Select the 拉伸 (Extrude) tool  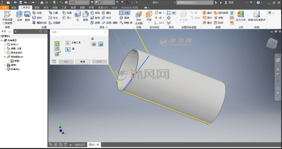(19, 16)
